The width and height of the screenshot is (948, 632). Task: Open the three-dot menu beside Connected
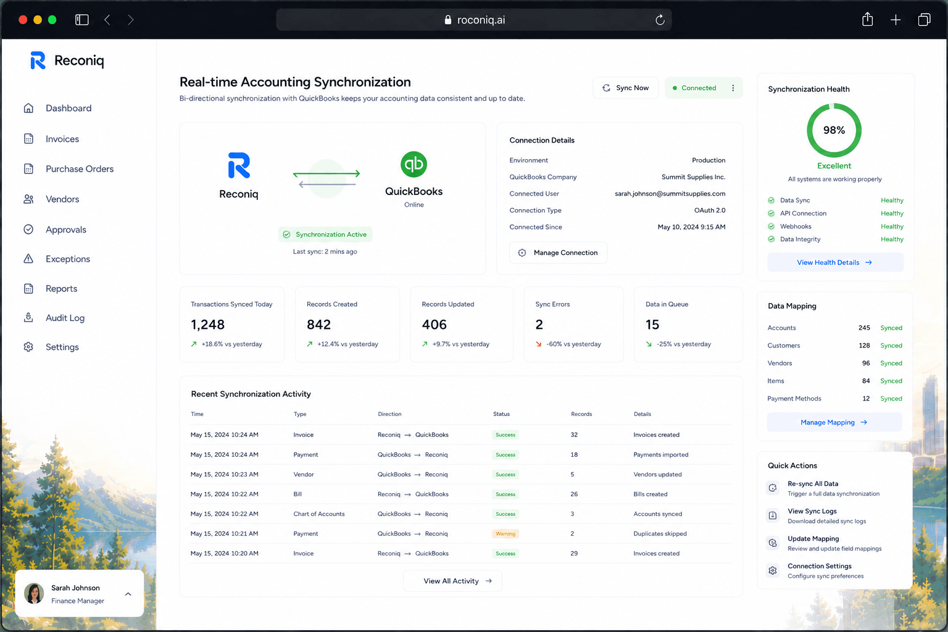tap(733, 88)
